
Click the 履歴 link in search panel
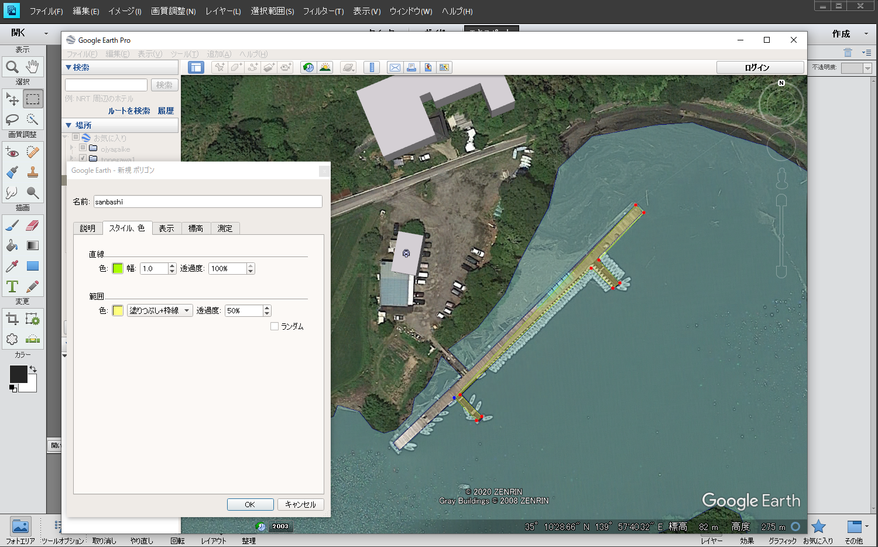166,111
